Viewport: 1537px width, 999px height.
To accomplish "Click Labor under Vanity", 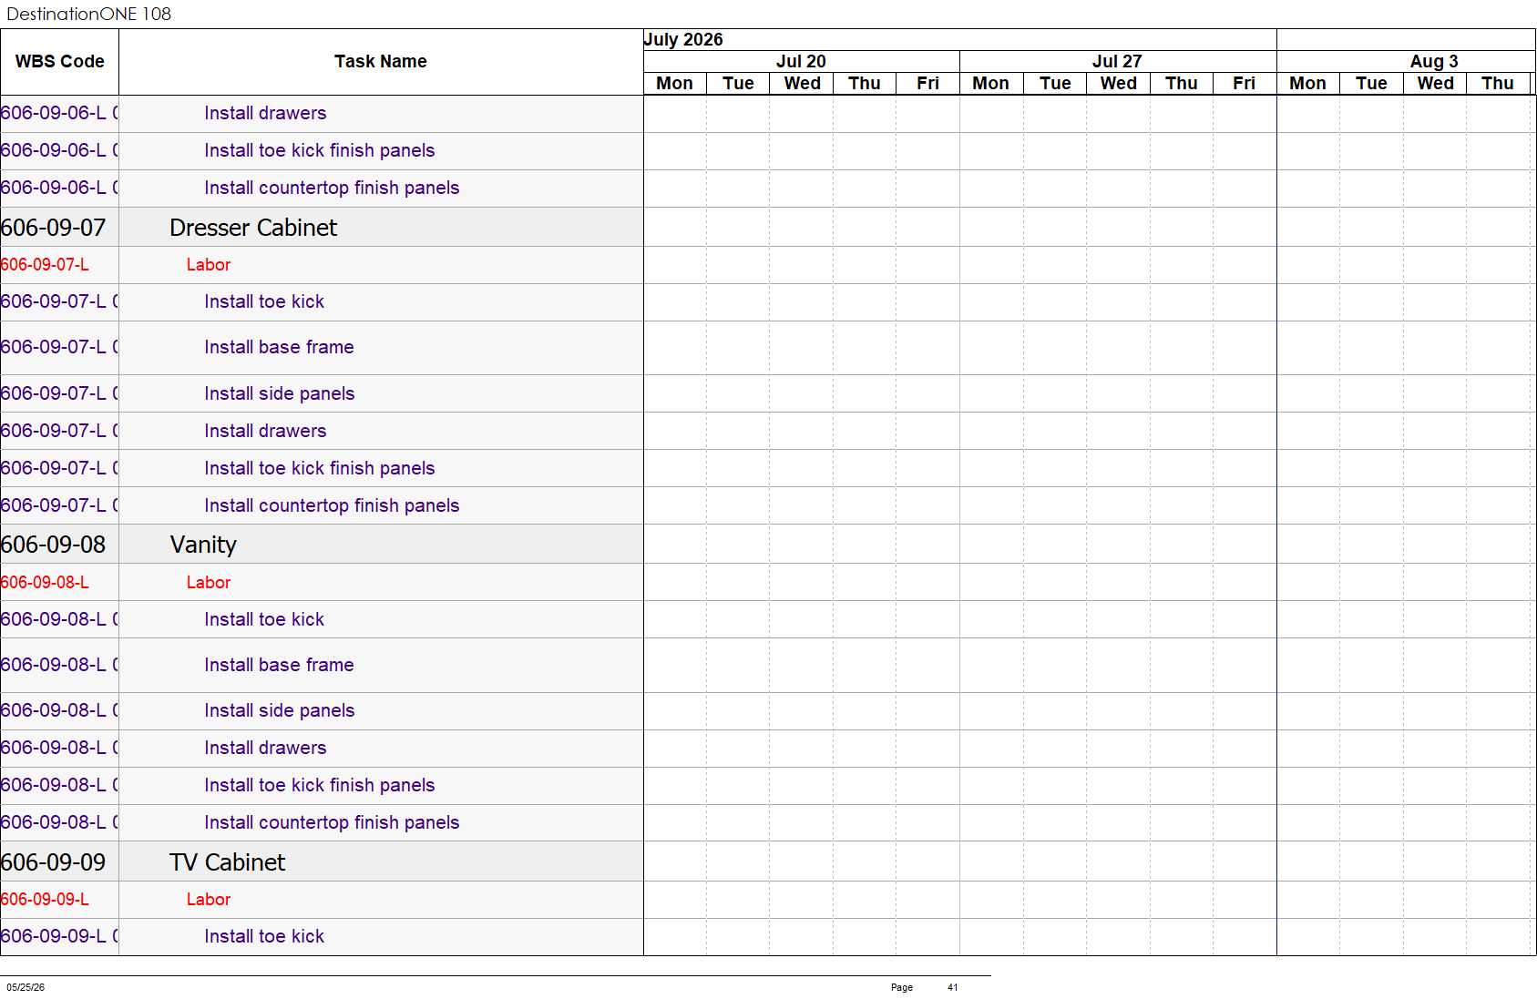I will [209, 583].
